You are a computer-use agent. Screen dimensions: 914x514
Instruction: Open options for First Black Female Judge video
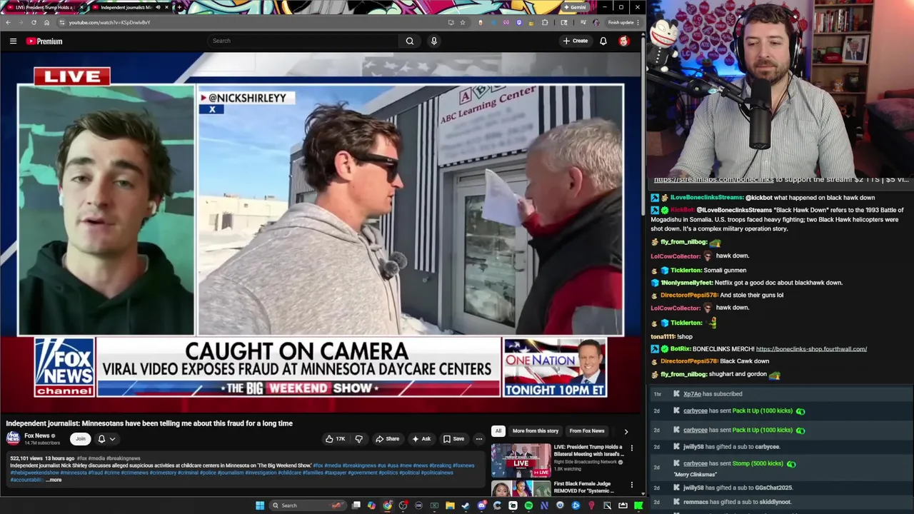[631, 485]
